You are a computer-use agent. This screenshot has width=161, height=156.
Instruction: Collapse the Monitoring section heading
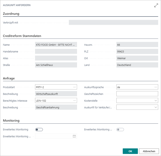(x=11, y=120)
